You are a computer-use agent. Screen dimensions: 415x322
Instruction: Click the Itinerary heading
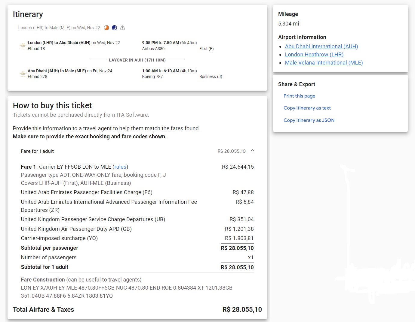coord(28,14)
